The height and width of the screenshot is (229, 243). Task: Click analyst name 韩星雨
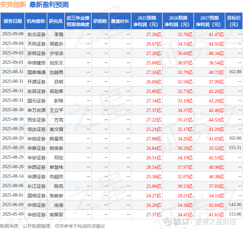(56, 139)
